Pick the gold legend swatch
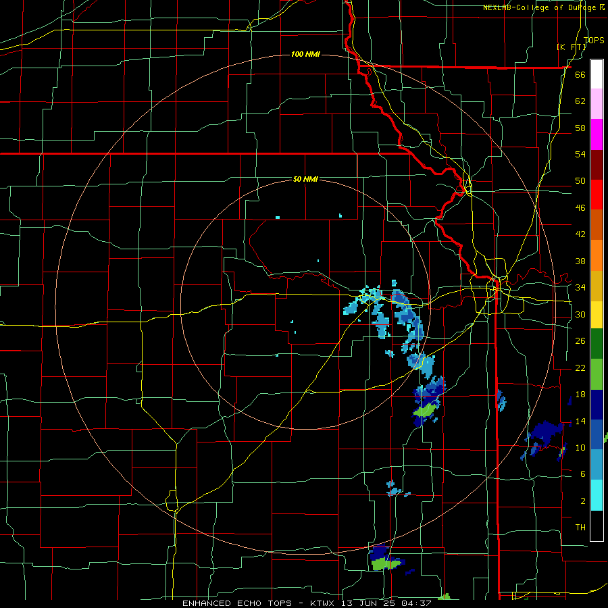 tap(597, 286)
